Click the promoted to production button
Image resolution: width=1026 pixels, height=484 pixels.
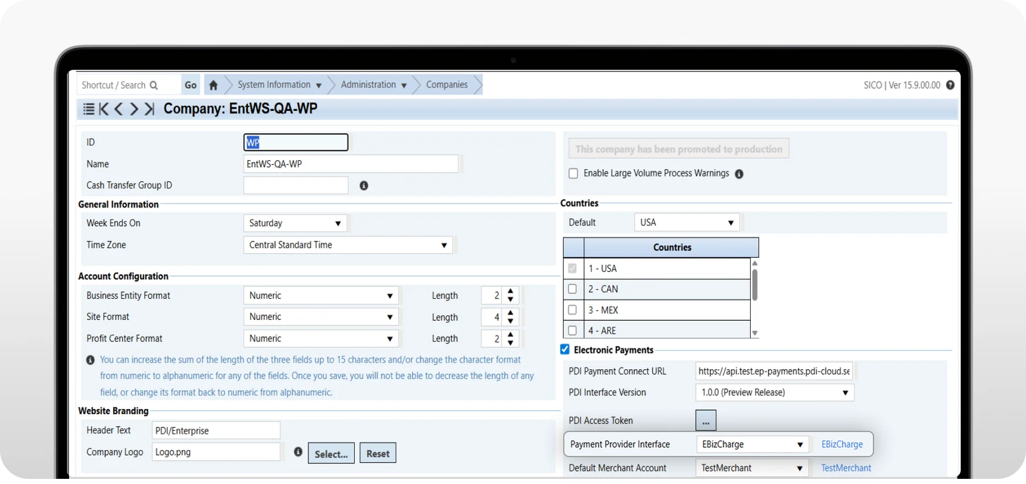point(679,149)
